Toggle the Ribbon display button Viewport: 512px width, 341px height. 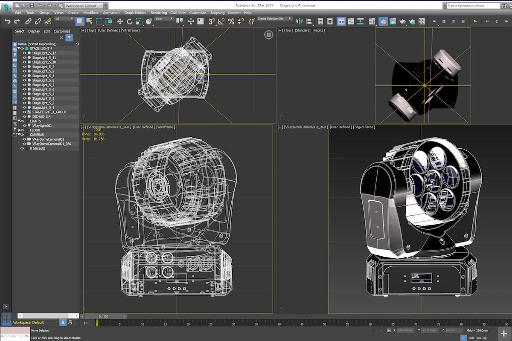click(x=341, y=21)
